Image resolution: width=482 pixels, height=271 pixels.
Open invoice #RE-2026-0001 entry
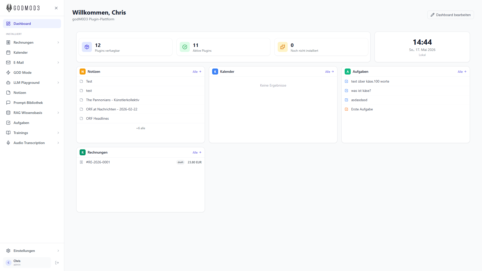click(x=141, y=162)
